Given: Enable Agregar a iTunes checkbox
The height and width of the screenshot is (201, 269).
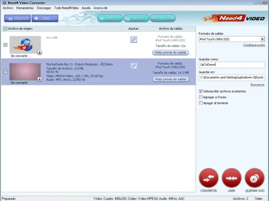Looking at the screenshot, I should tap(200, 97).
